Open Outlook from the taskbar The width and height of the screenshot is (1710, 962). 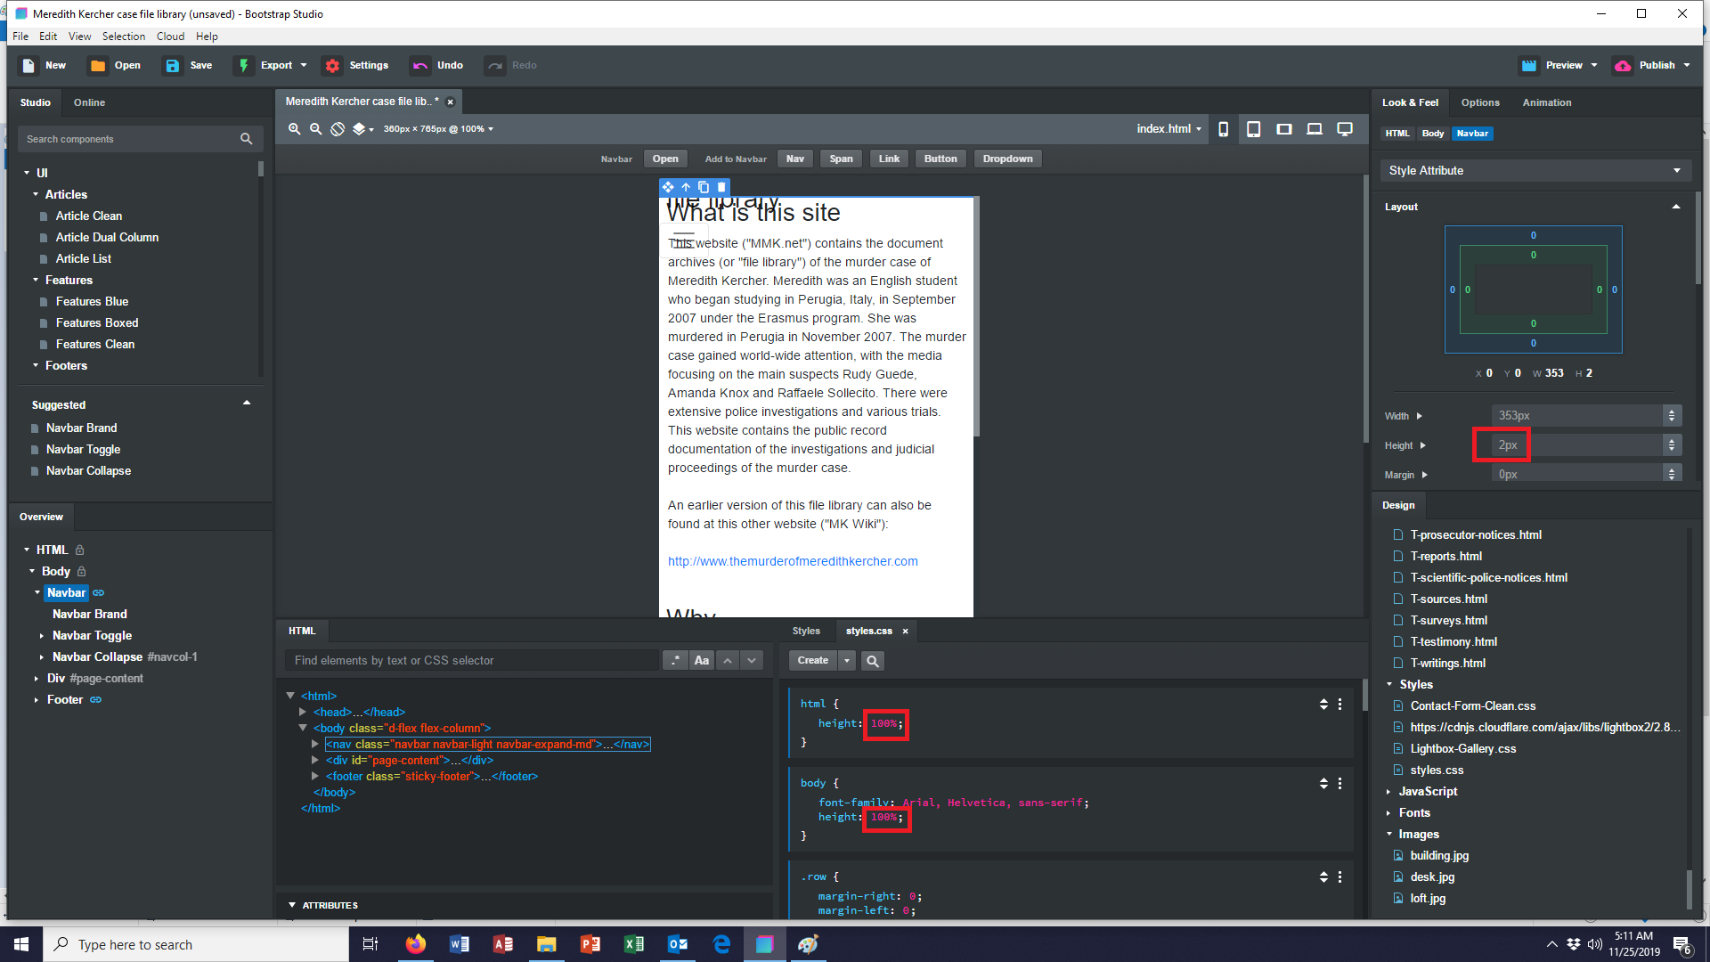click(x=678, y=944)
